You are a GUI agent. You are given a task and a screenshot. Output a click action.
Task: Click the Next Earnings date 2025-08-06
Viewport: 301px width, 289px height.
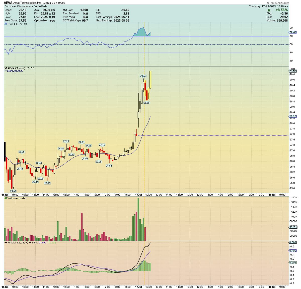(121, 21)
